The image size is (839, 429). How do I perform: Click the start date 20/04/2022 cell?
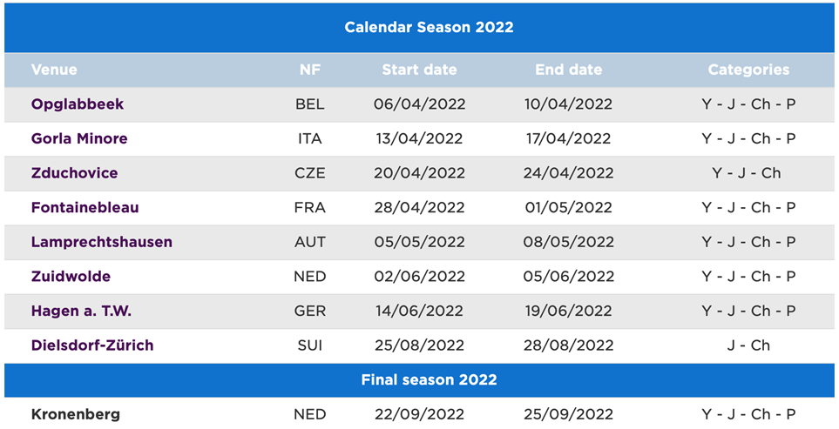point(419,173)
